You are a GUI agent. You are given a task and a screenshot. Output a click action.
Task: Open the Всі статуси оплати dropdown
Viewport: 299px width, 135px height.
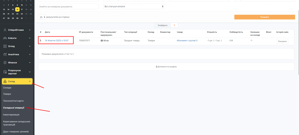134,6
